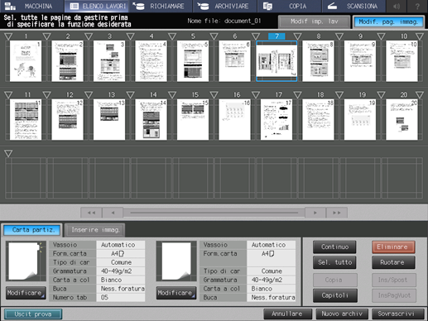Click the Annullare button

coord(287,314)
